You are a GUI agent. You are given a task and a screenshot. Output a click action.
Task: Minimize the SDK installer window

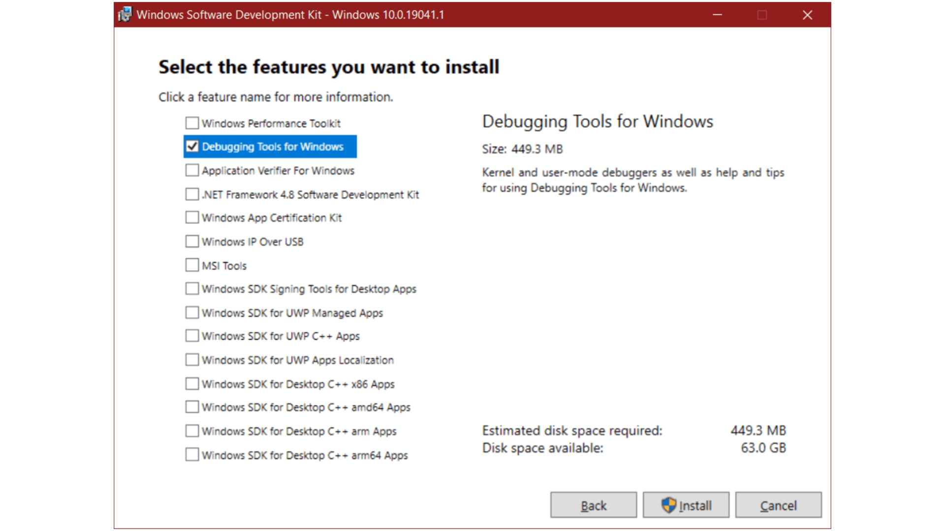(x=718, y=15)
